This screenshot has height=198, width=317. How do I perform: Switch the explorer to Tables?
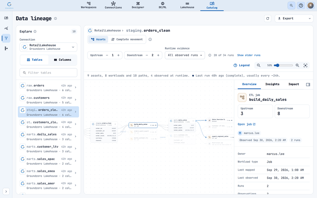(34, 60)
